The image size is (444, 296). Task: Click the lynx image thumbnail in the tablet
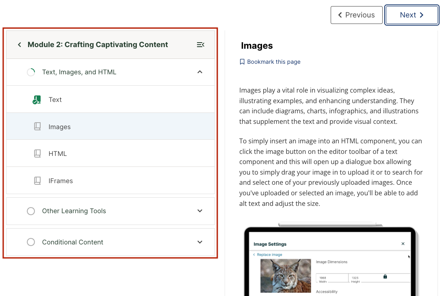pyautogui.click(x=286, y=276)
